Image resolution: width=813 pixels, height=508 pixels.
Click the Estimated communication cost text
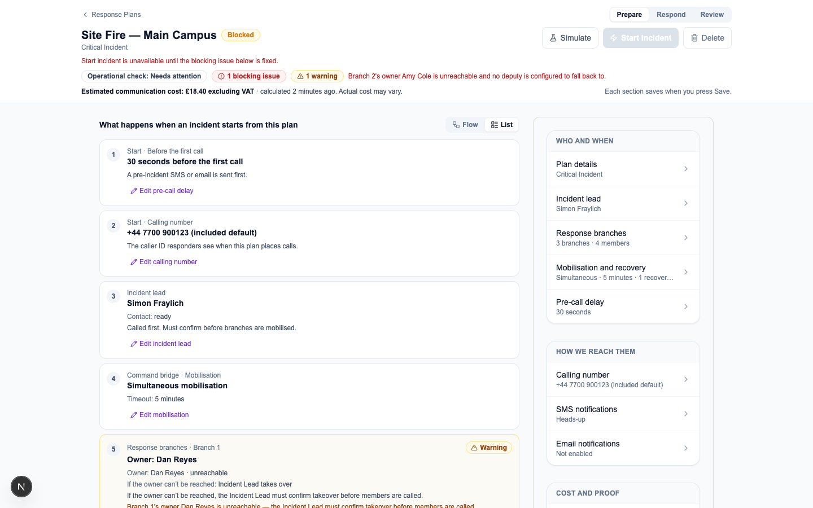point(168,91)
